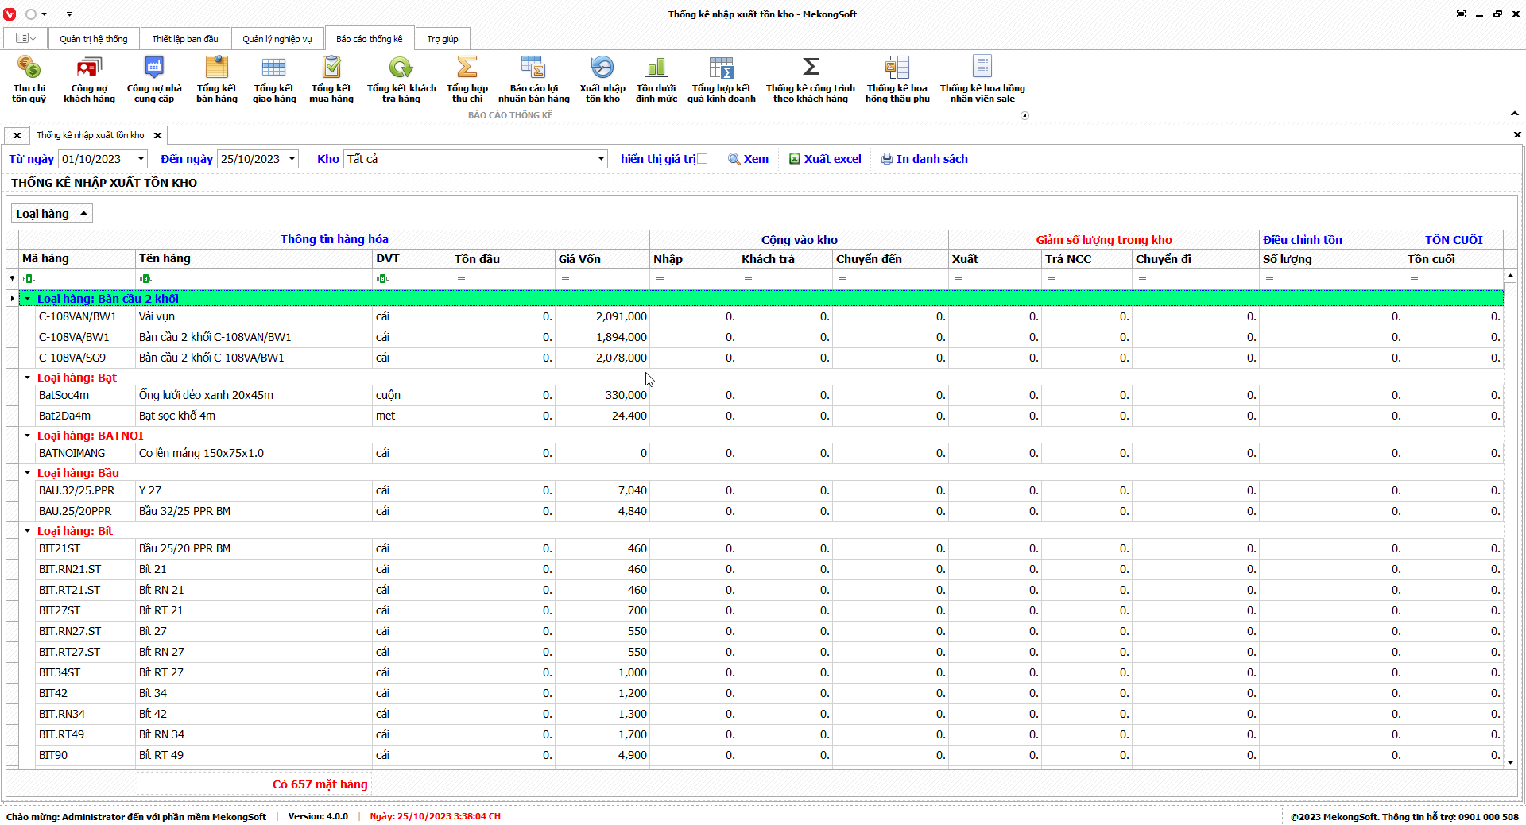
Task: Open Thu chi tồn quỹ report
Action: (x=29, y=79)
